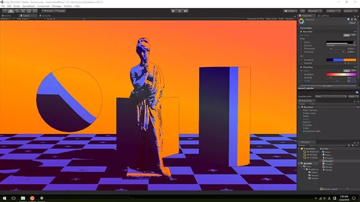Select the Hand tool in toolbar
The image size is (360, 202).
5,11
